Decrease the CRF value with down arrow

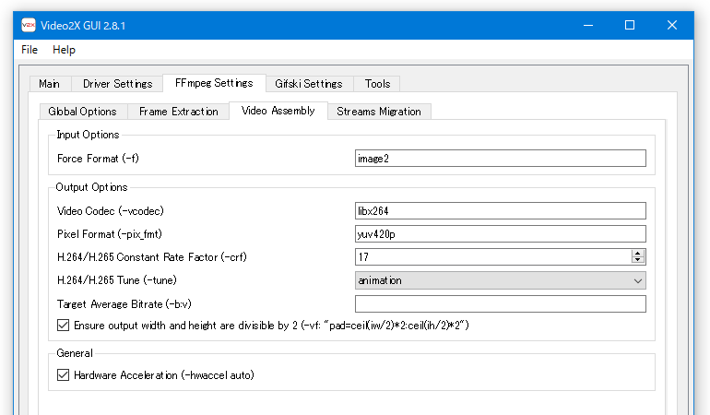tap(638, 260)
